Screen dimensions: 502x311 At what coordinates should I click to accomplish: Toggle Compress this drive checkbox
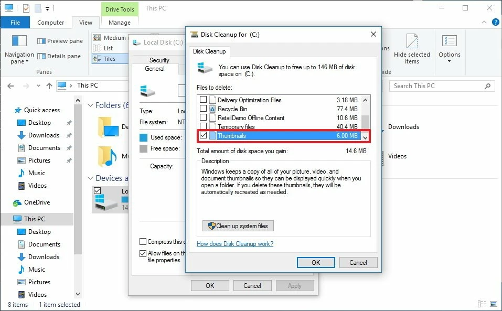(143, 242)
